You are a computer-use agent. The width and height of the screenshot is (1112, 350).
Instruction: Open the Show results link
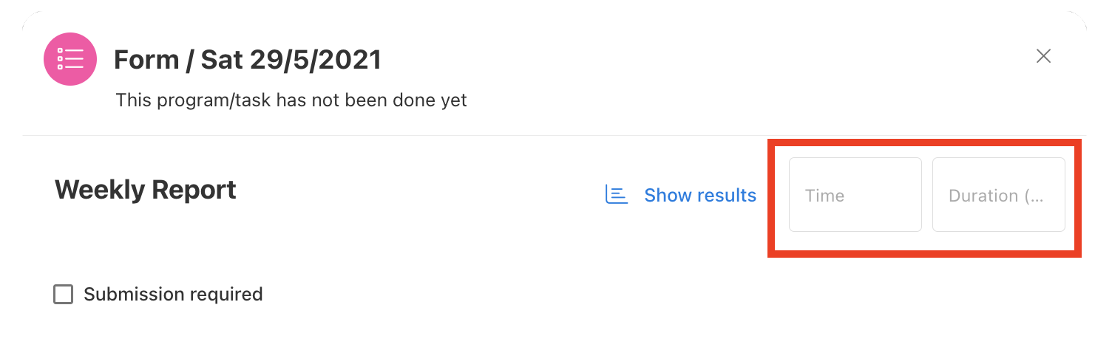(681, 195)
